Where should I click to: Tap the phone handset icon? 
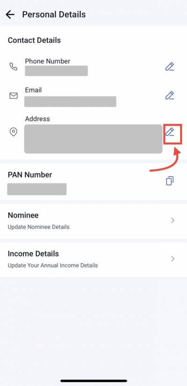(x=13, y=66)
